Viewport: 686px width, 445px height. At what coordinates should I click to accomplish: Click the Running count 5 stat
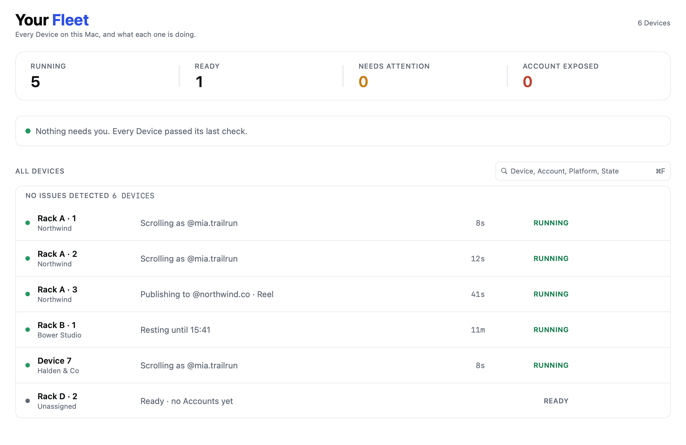(35, 82)
